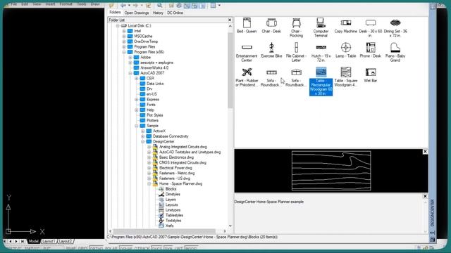The height and width of the screenshot is (253, 451).
Task: Select the Wet Bar block
Action: (x=371, y=75)
